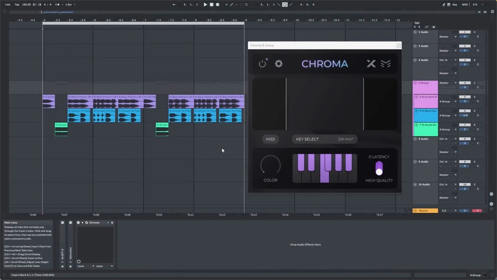Image resolution: width=497 pixels, height=280 pixels.
Task: Select the Master track header
Action: click(x=425, y=211)
